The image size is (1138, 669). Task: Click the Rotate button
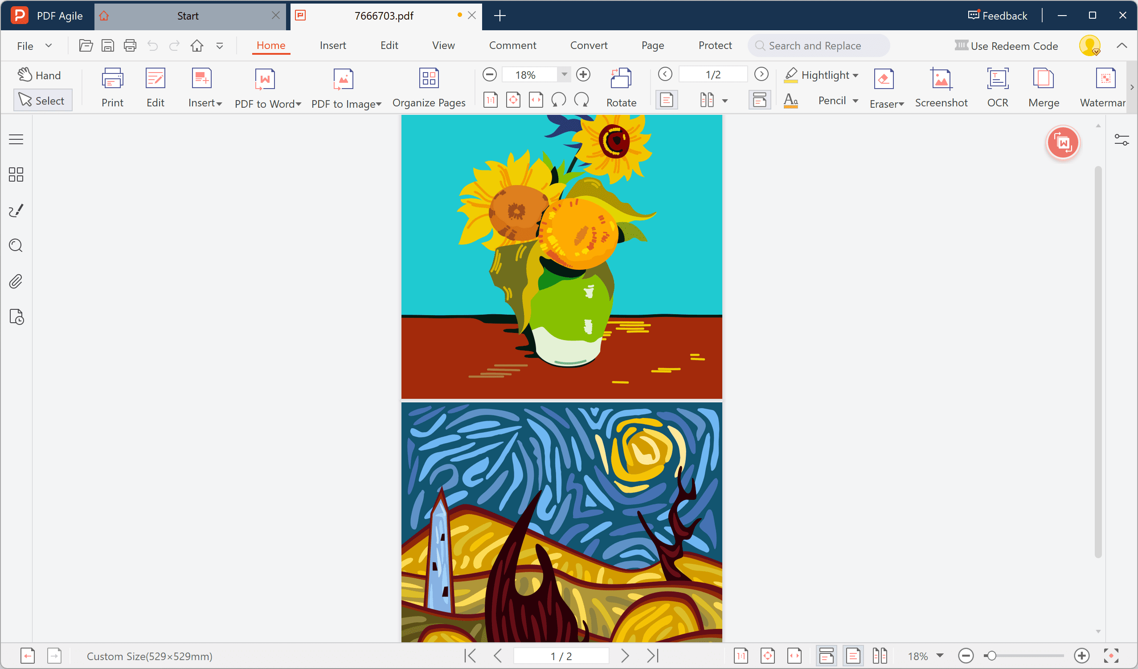[621, 88]
